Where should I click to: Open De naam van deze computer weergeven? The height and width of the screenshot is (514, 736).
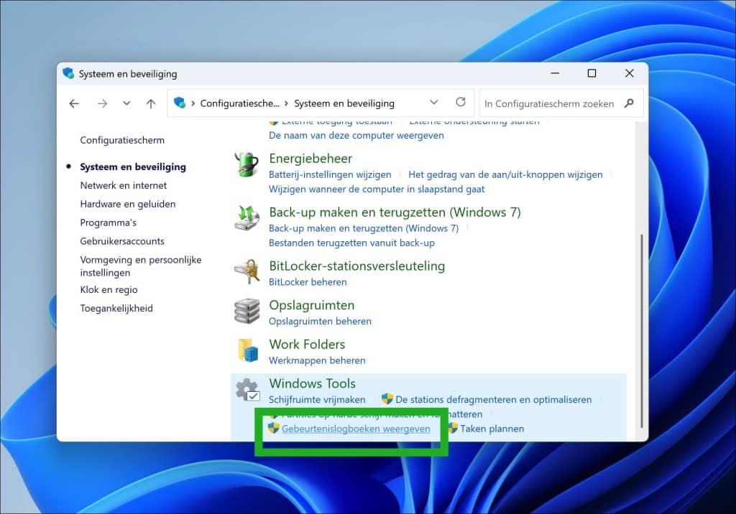click(x=356, y=136)
